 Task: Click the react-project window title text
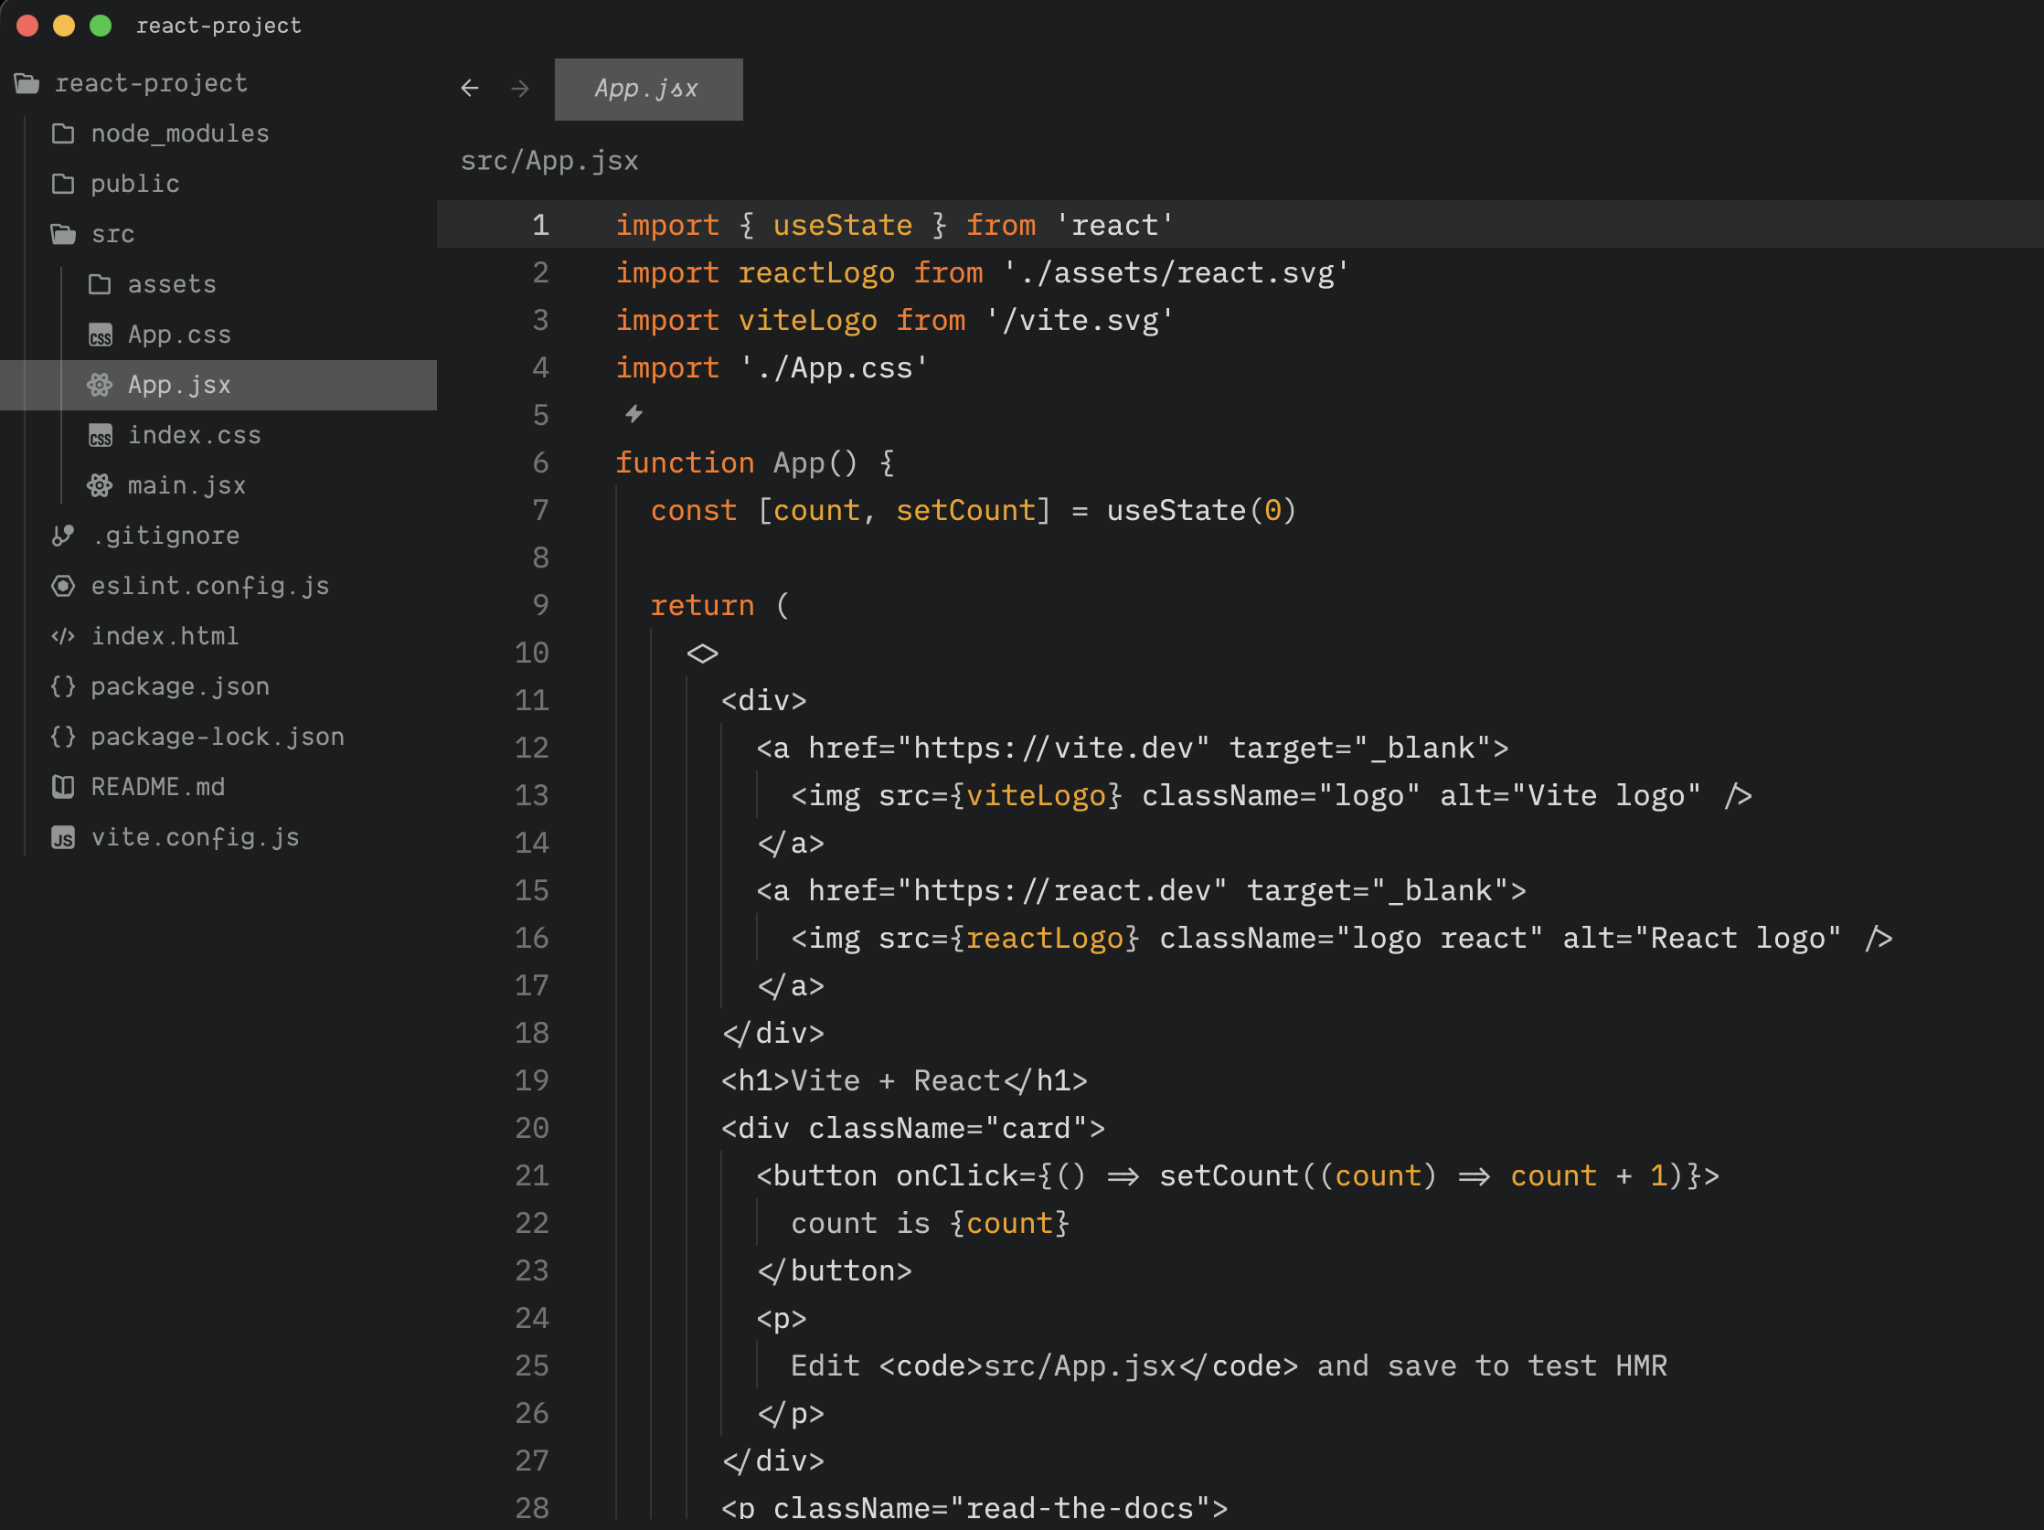click(x=219, y=25)
